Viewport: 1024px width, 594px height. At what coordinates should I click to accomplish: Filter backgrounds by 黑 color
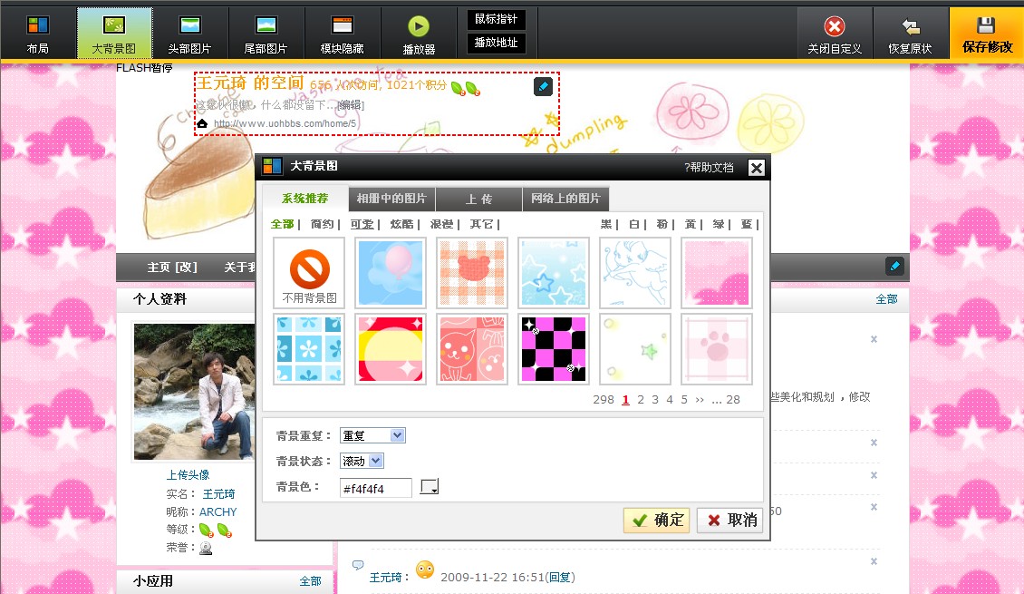pyautogui.click(x=606, y=224)
